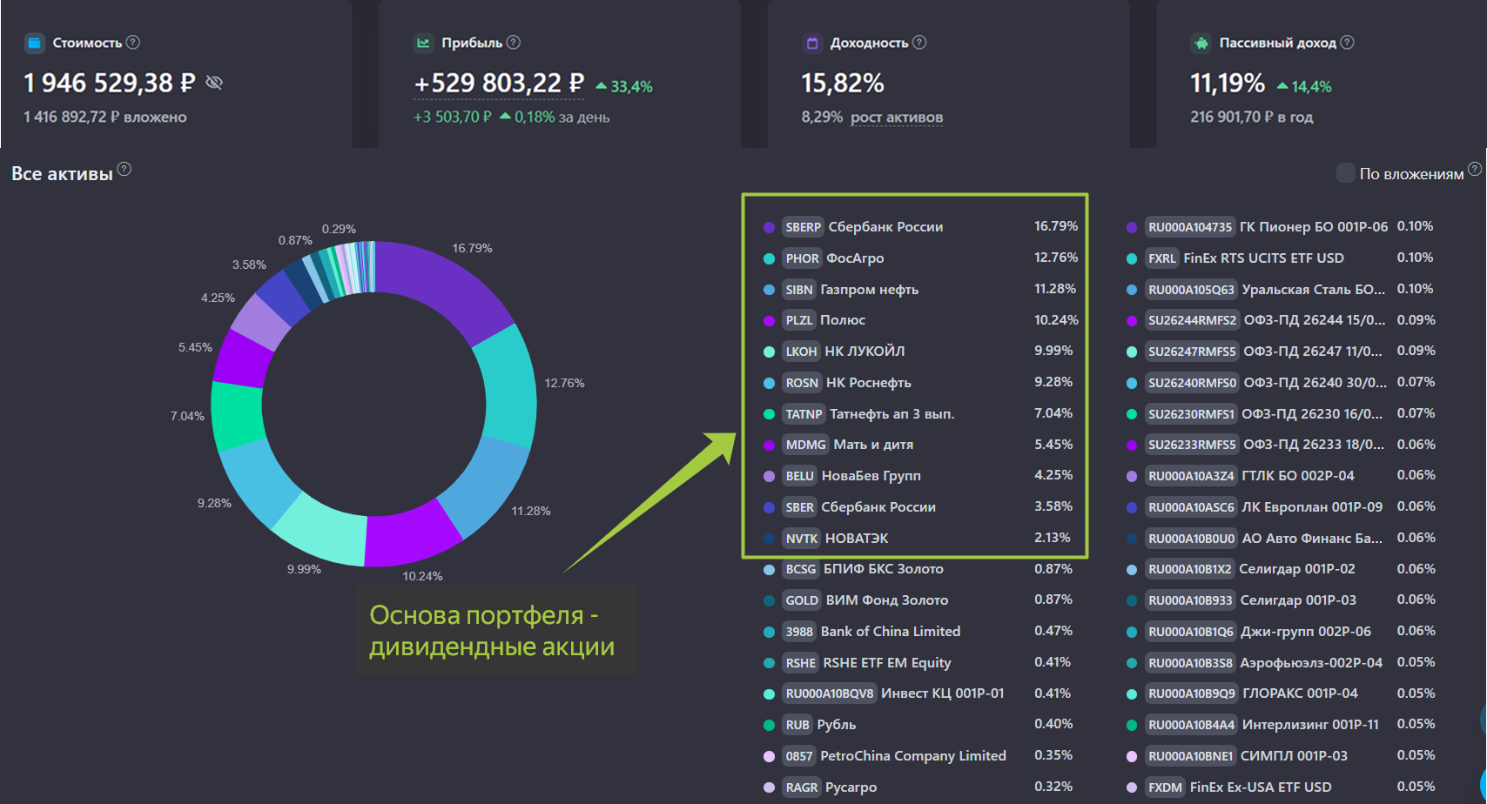This screenshot has width=1487, height=804.
Task: Open help icon next to Пассивный доход
Action: [x=1347, y=42]
